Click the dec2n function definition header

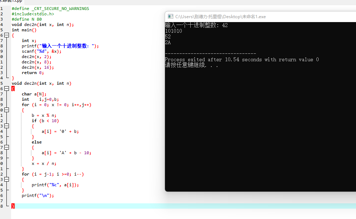[x=42, y=83]
